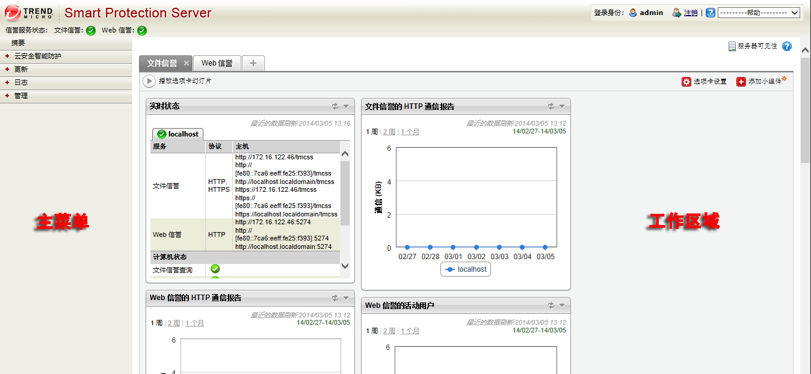Click the localhost legend in the chart
The image size is (811, 374).
click(x=466, y=269)
